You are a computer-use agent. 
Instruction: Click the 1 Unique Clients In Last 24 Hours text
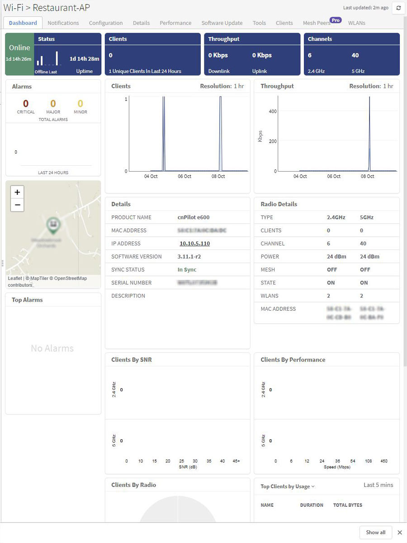pos(145,71)
